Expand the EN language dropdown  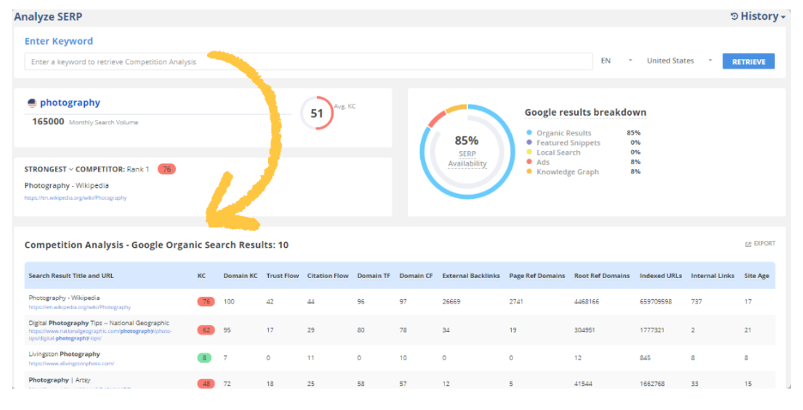[617, 61]
